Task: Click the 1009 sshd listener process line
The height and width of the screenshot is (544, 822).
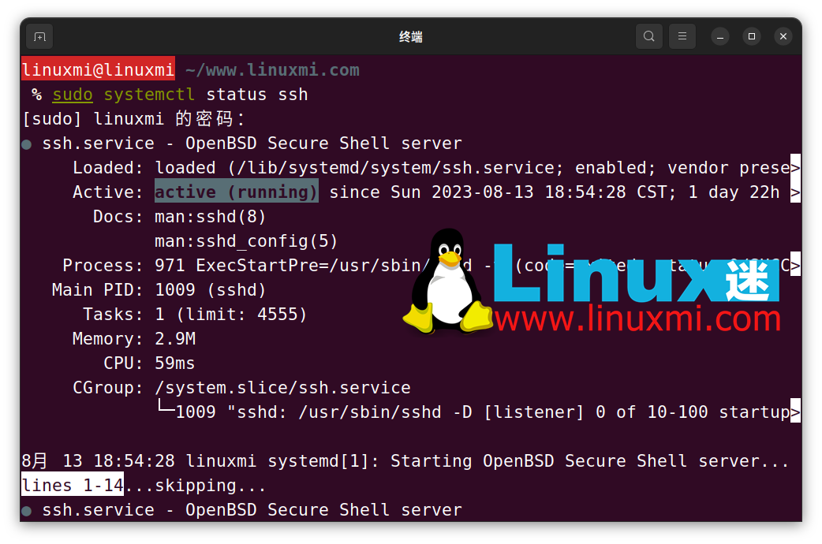Action: [479, 412]
